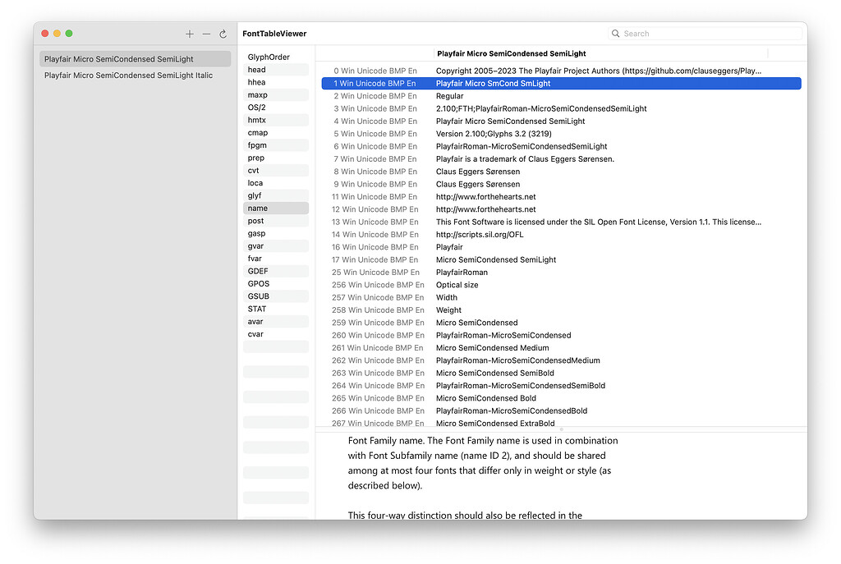Open the GSUB table
The width and height of the screenshot is (841, 564).
point(259,296)
